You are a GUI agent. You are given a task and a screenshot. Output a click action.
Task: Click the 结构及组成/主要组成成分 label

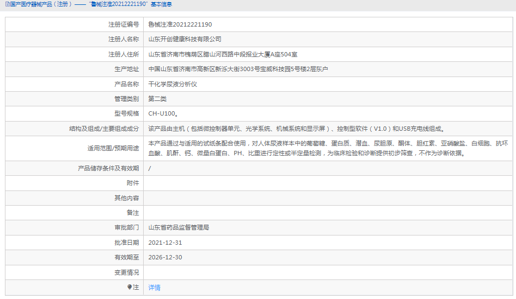point(104,129)
